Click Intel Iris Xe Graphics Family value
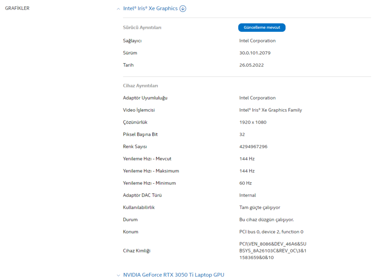392x279 pixels. (x=270, y=110)
